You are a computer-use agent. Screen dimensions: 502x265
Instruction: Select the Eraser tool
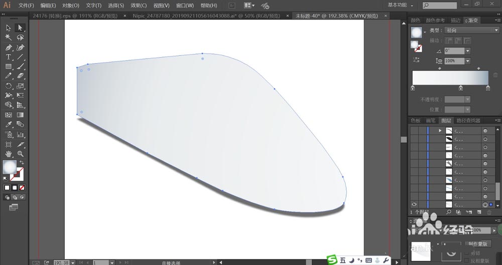[x=20, y=76]
